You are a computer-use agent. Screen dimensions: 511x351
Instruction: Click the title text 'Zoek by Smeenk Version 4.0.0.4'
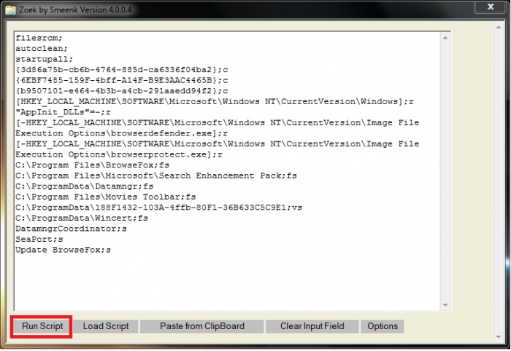[75, 9]
